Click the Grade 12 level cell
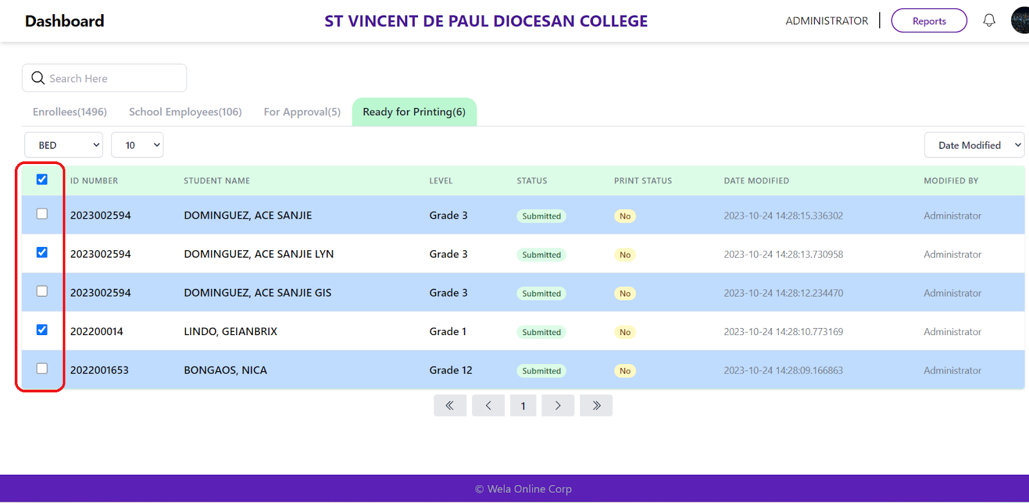This screenshot has height=503, width=1029. pyautogui.click(x=451, y=370)
